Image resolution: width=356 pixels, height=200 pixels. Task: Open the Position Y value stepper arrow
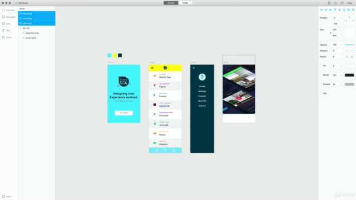tap(341, 24)
